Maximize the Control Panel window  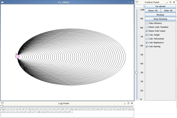coord(171,2)
